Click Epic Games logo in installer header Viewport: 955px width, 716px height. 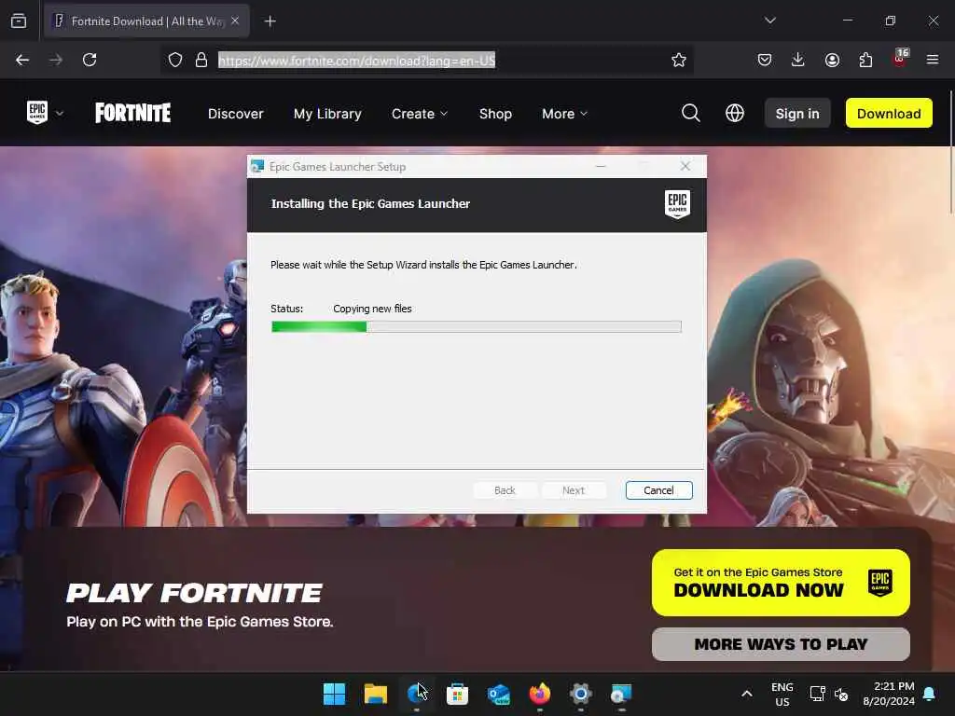(677, 204)
